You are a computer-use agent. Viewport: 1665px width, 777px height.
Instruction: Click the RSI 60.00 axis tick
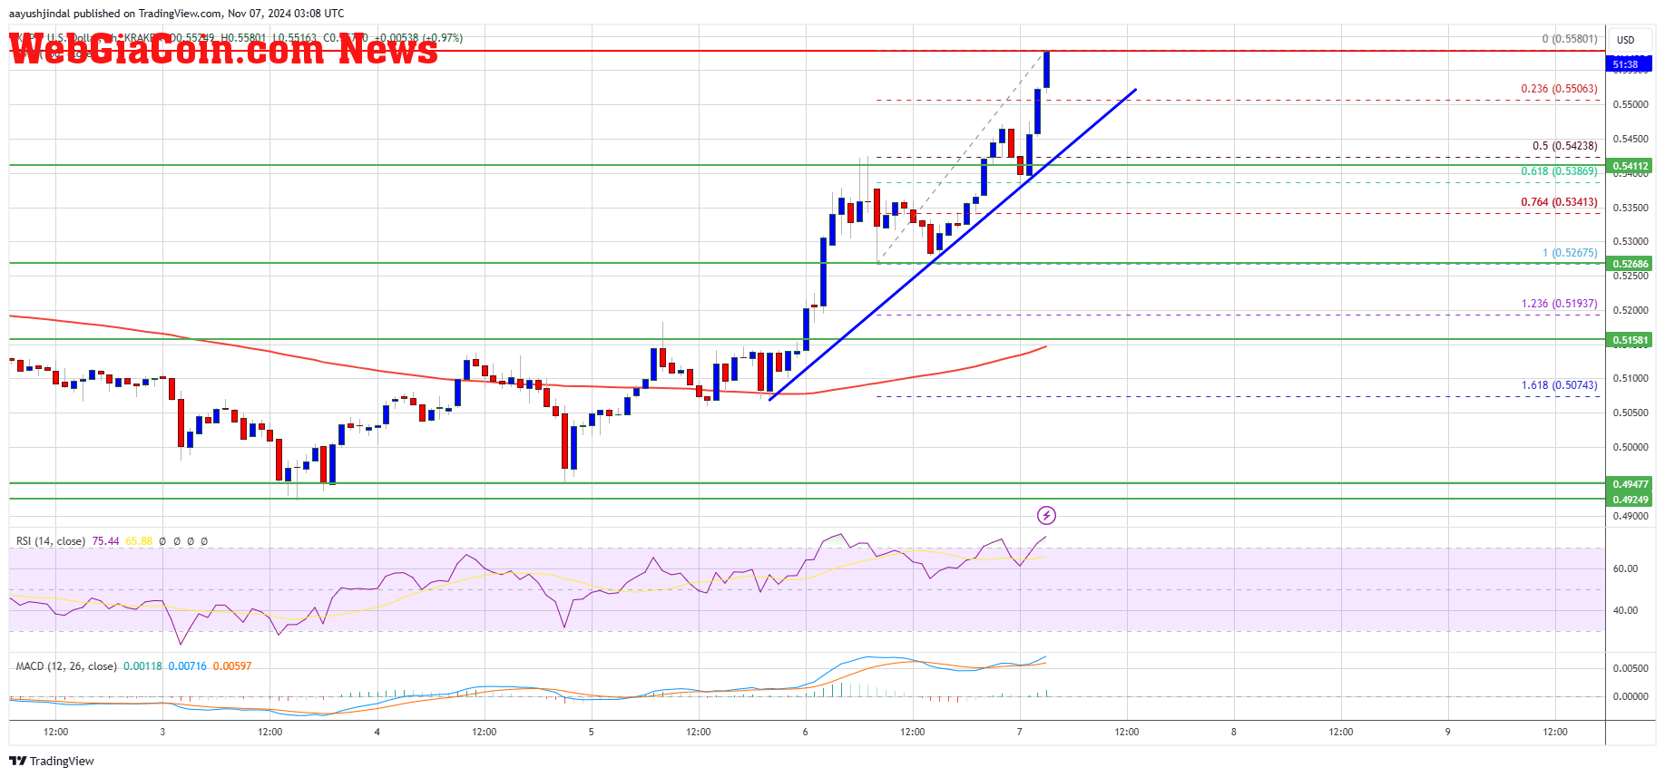point(1625,569)
